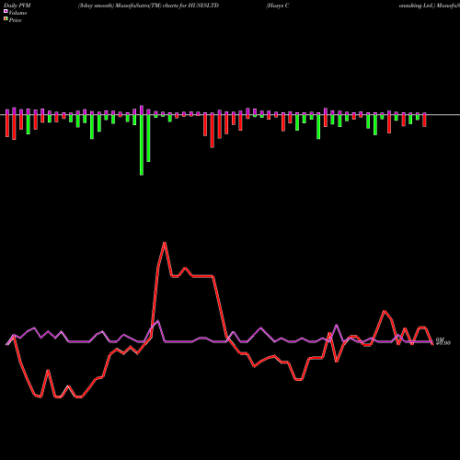Click the highest peak of the red price line
This screenshot has height=460, width=460.
165,243
